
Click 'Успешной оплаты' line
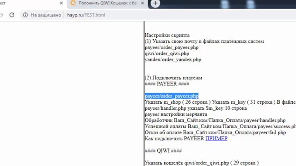pyautogui.click(x=220, y=126)
